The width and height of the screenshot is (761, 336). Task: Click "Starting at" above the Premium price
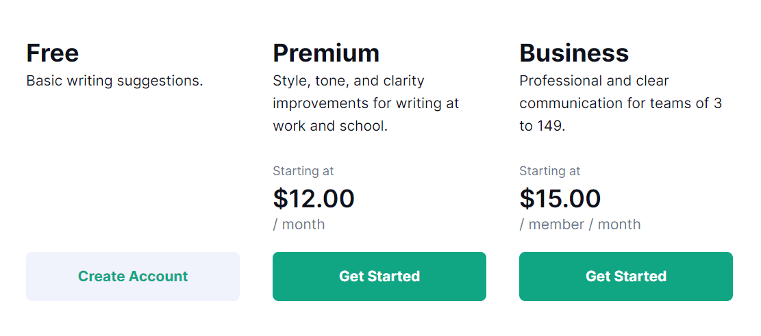coord(303,171)
